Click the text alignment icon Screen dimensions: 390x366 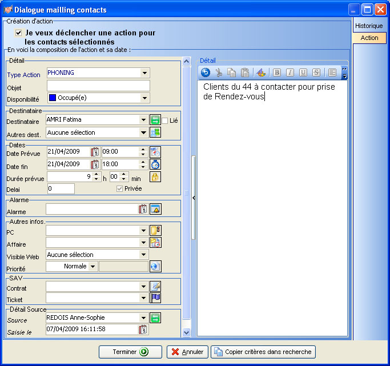pos(332,73)
